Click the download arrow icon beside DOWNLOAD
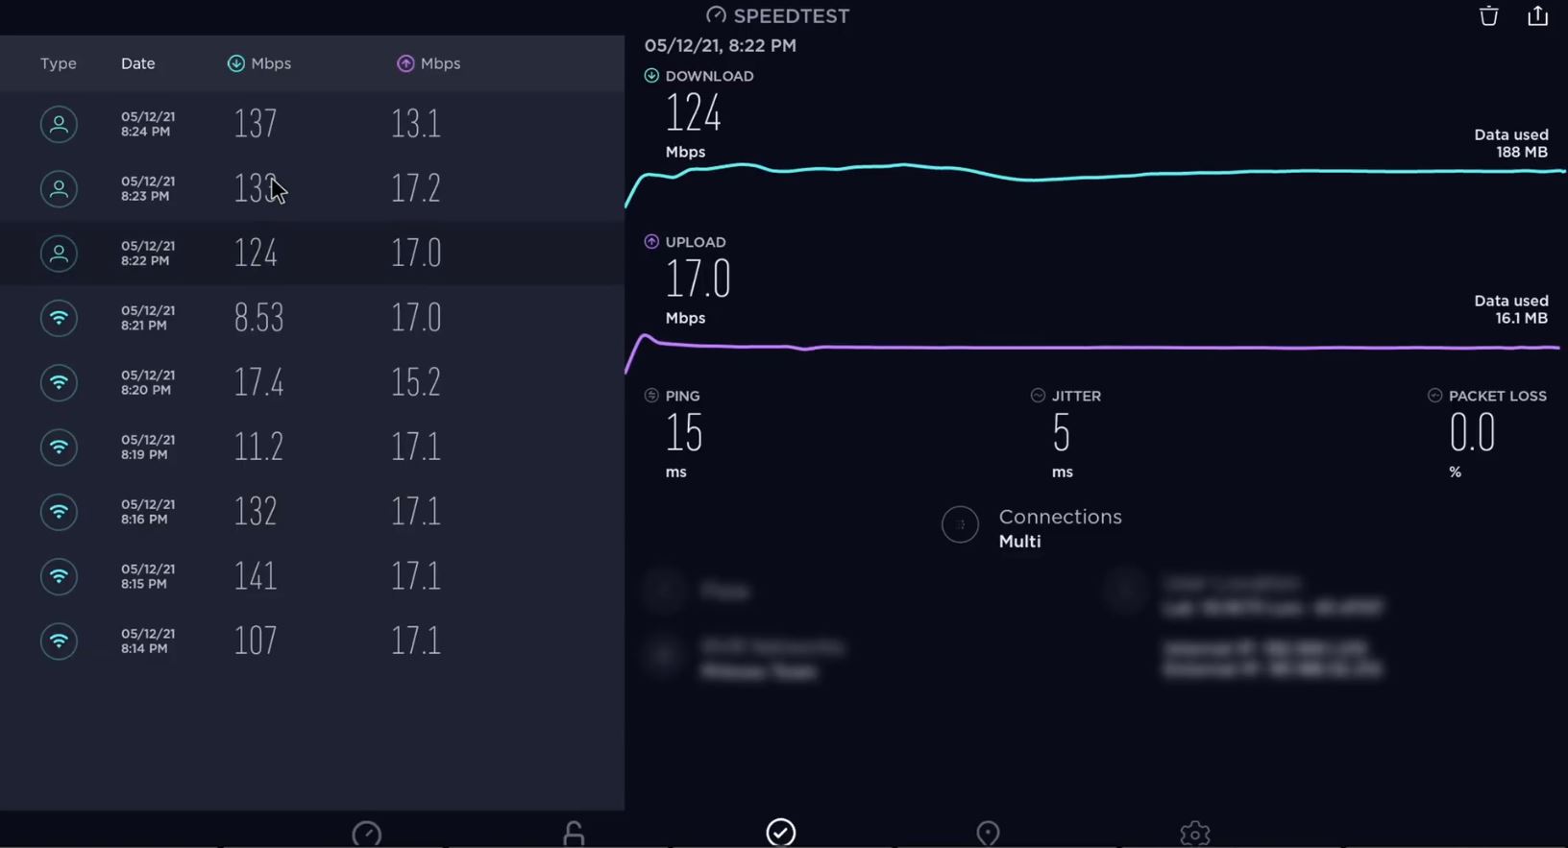This screenshot has width=1568, height=848. click(651, 76)
